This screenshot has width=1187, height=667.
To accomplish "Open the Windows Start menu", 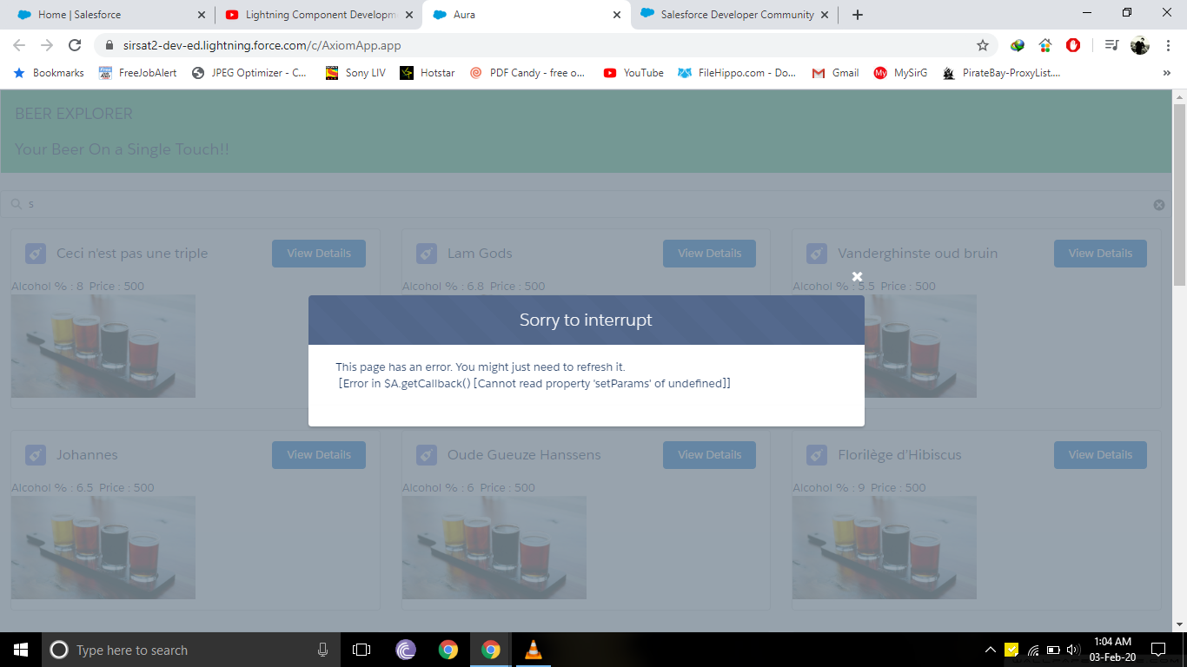I will point(21,650).
